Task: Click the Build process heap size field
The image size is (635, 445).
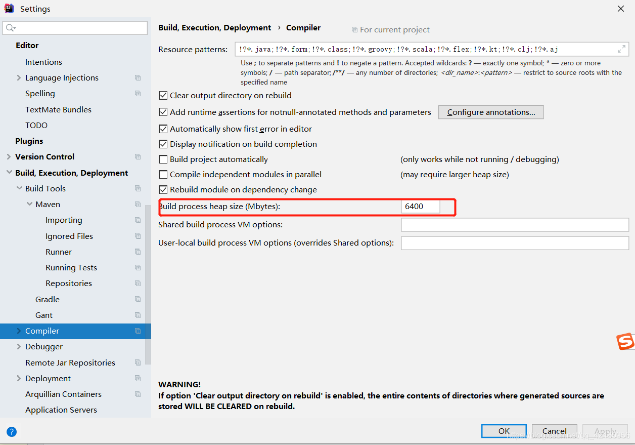Action: click(x=421, y=207)
